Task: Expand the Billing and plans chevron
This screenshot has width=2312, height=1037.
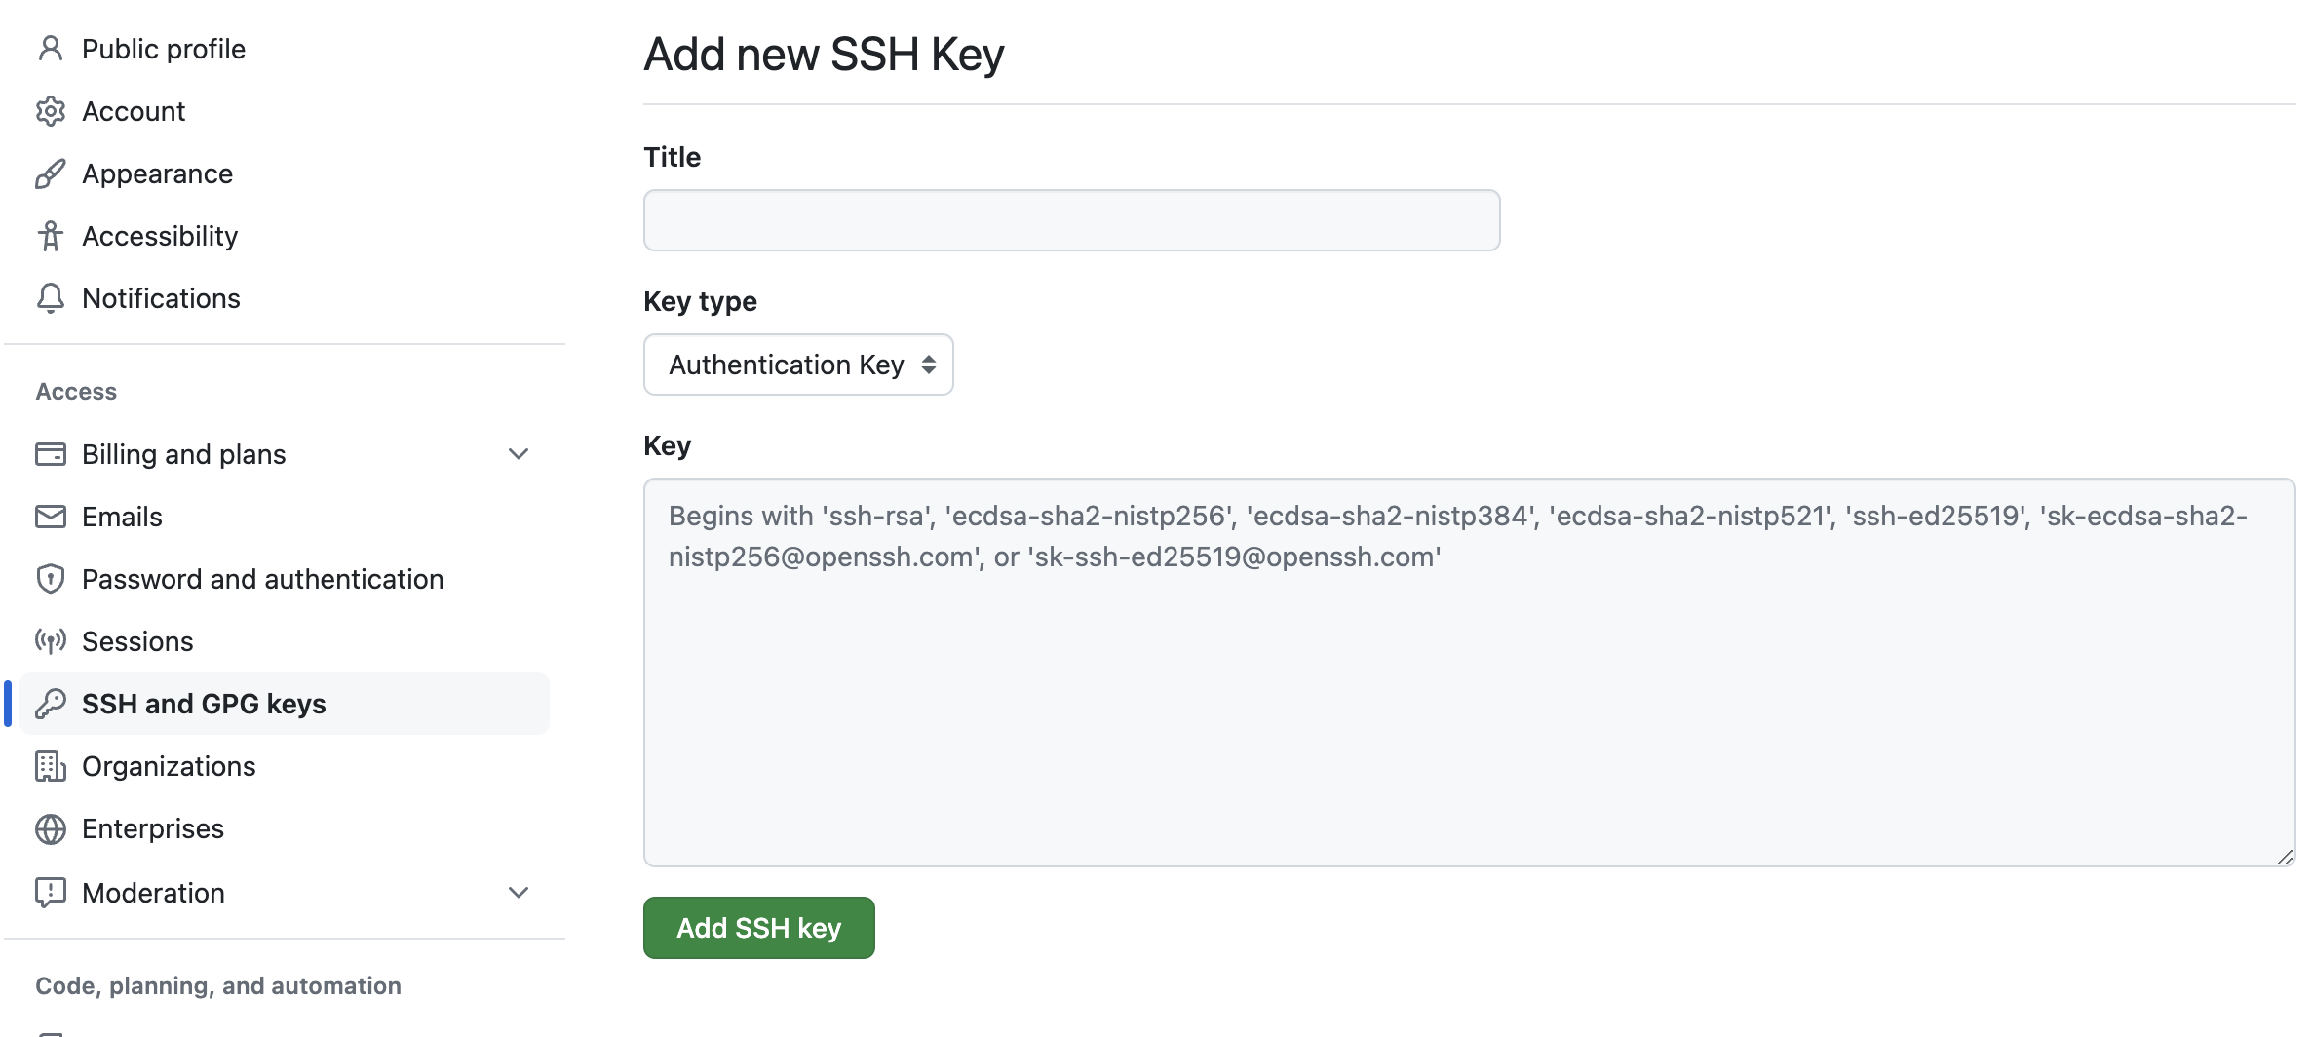Action: [519, 454]
